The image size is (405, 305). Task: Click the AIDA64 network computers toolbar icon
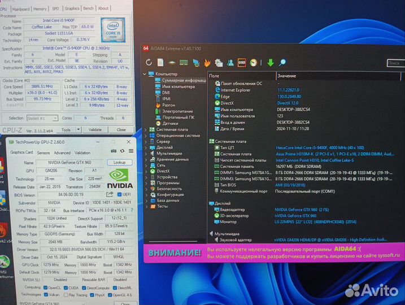click(196, 63)
